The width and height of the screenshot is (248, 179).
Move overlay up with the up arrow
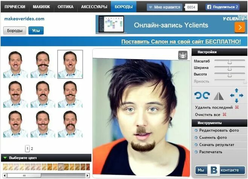point(236,90)
